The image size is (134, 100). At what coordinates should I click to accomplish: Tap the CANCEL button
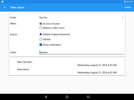tap(128, 7)
